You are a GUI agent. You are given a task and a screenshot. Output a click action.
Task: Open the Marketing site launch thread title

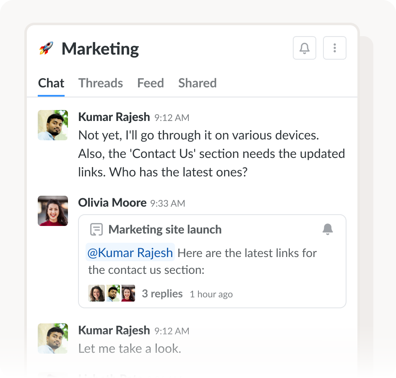[165, 230]
